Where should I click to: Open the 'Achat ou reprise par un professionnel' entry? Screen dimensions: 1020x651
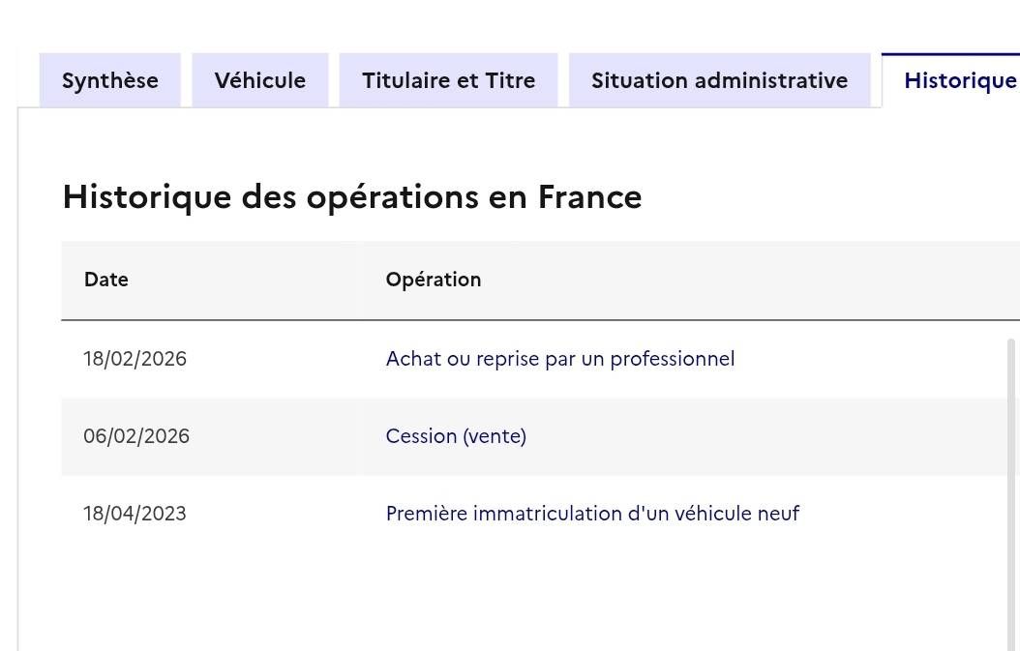[559, 358]
